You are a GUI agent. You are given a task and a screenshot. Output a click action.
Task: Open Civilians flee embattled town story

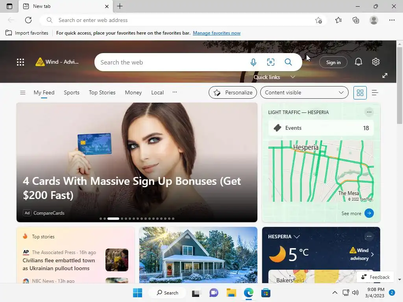59,264
